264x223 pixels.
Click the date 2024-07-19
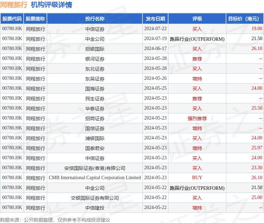click(155, 38)
